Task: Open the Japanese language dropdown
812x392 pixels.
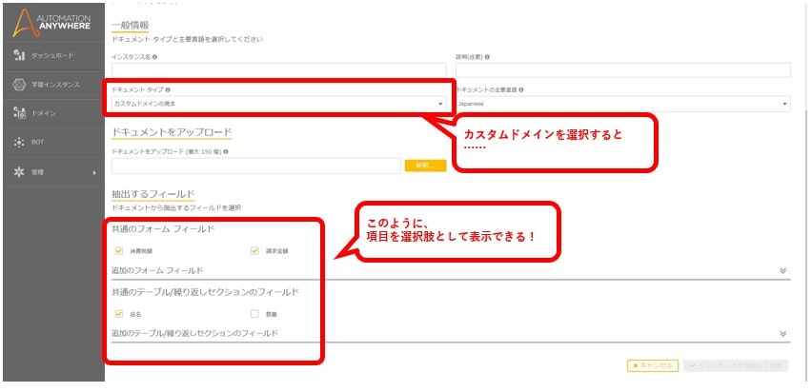Action: coord(623,104)
